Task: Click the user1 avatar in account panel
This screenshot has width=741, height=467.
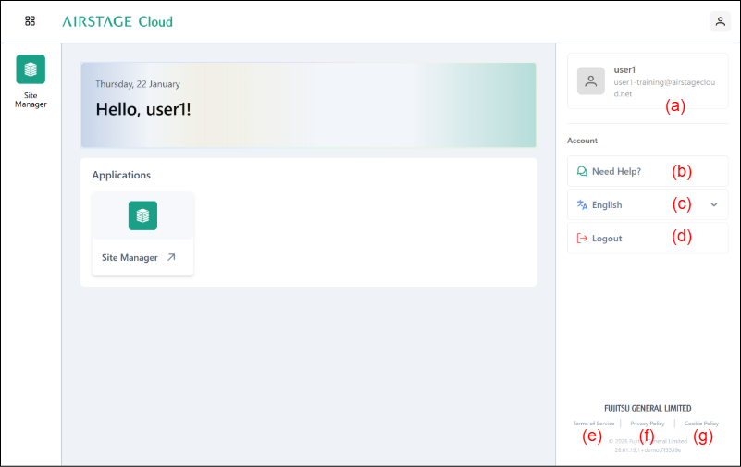Action: pos(591,80)
